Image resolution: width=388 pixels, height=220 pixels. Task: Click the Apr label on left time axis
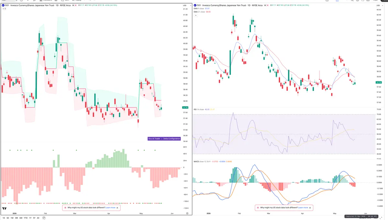tap(109, 214)
